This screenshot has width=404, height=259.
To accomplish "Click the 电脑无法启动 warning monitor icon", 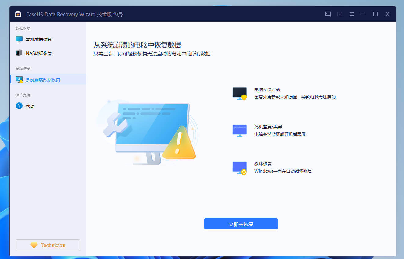I will tap(239, 94).
